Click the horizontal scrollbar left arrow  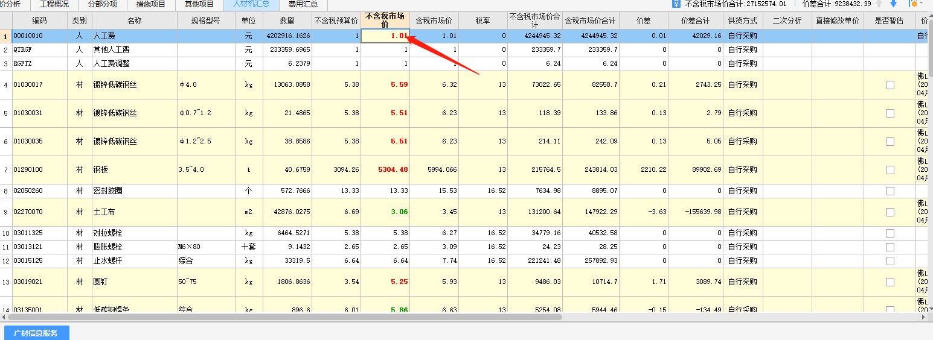(4, 316)
